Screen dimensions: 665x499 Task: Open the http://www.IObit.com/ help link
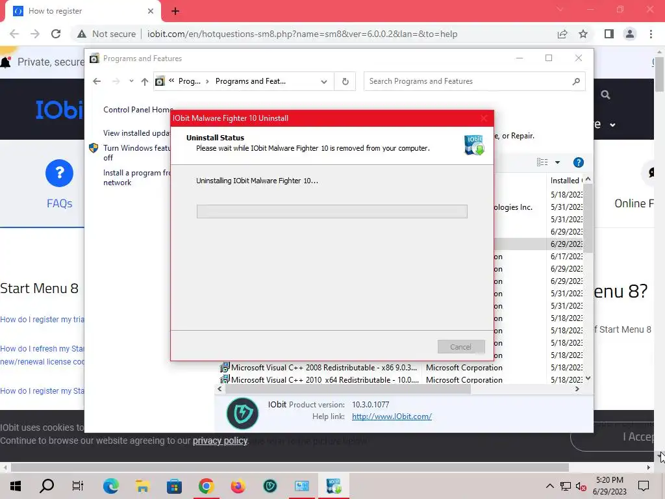click(x=392, y=416)
